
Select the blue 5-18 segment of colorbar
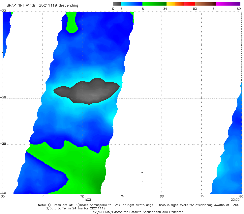[132, 4]
